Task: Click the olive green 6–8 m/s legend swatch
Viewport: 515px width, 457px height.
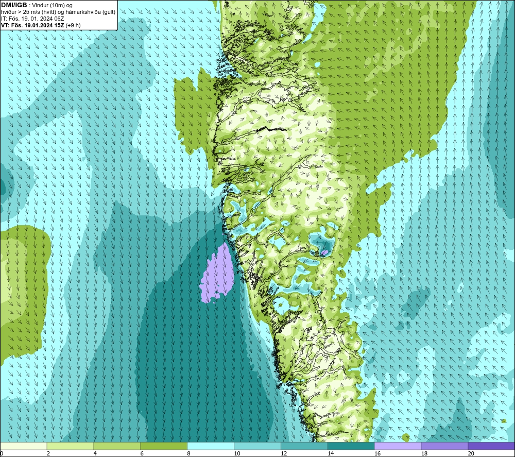Action: pos(164,446)
